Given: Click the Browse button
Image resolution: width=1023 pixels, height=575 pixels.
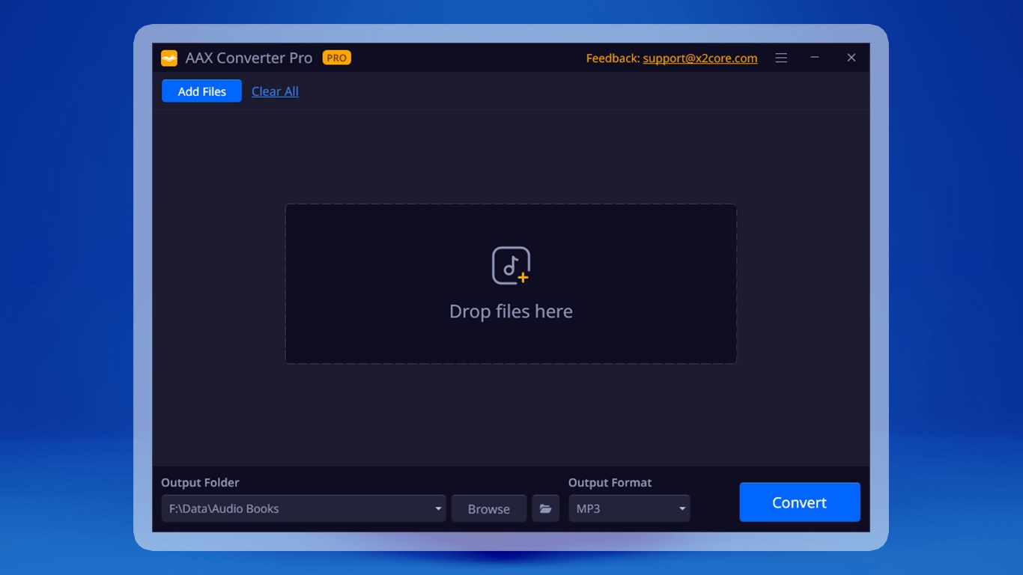Looking at the screenshot, I should pyautogui.click(x=489, y=509).
